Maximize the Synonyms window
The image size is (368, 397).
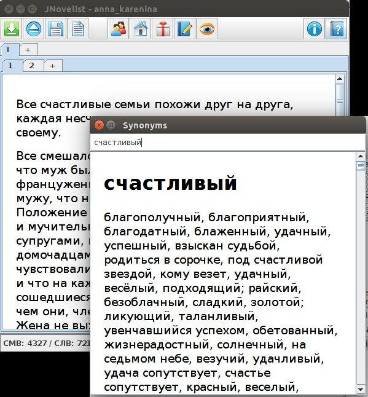tap(111, 125)
